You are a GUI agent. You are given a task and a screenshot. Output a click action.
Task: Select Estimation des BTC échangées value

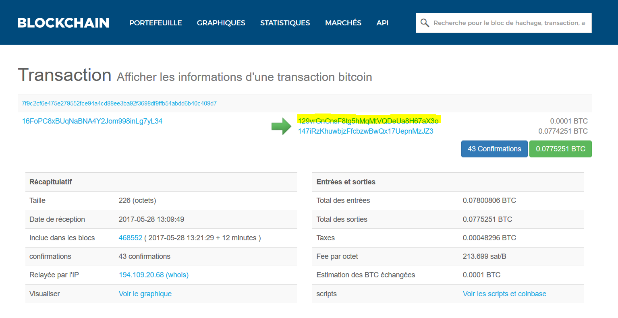click(x=481, y=275)
